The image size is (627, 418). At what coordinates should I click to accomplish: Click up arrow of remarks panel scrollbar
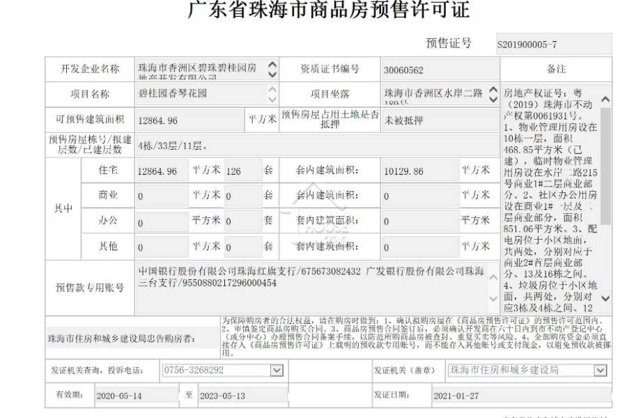[x=605, y=99]
